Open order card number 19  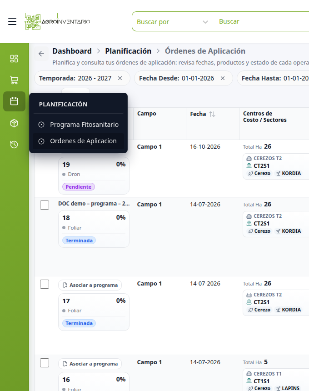(x=94, y=175)
